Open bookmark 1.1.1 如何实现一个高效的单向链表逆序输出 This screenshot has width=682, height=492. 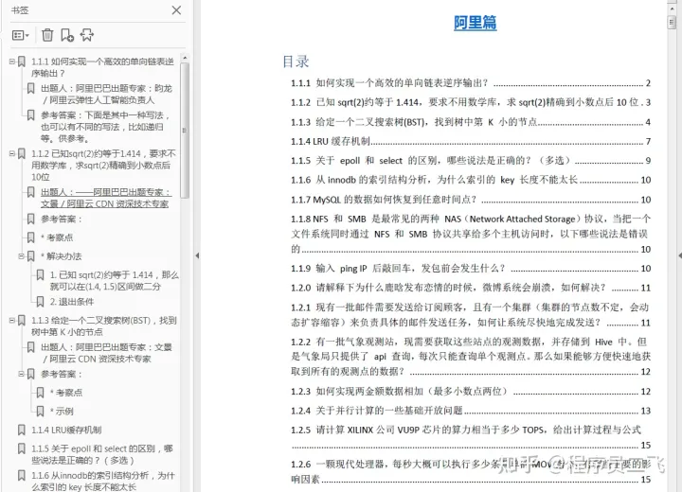(x=102, y=67)
